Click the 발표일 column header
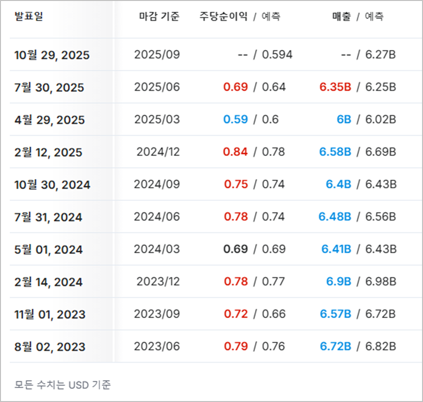The image size is (423, 402). 29,16
